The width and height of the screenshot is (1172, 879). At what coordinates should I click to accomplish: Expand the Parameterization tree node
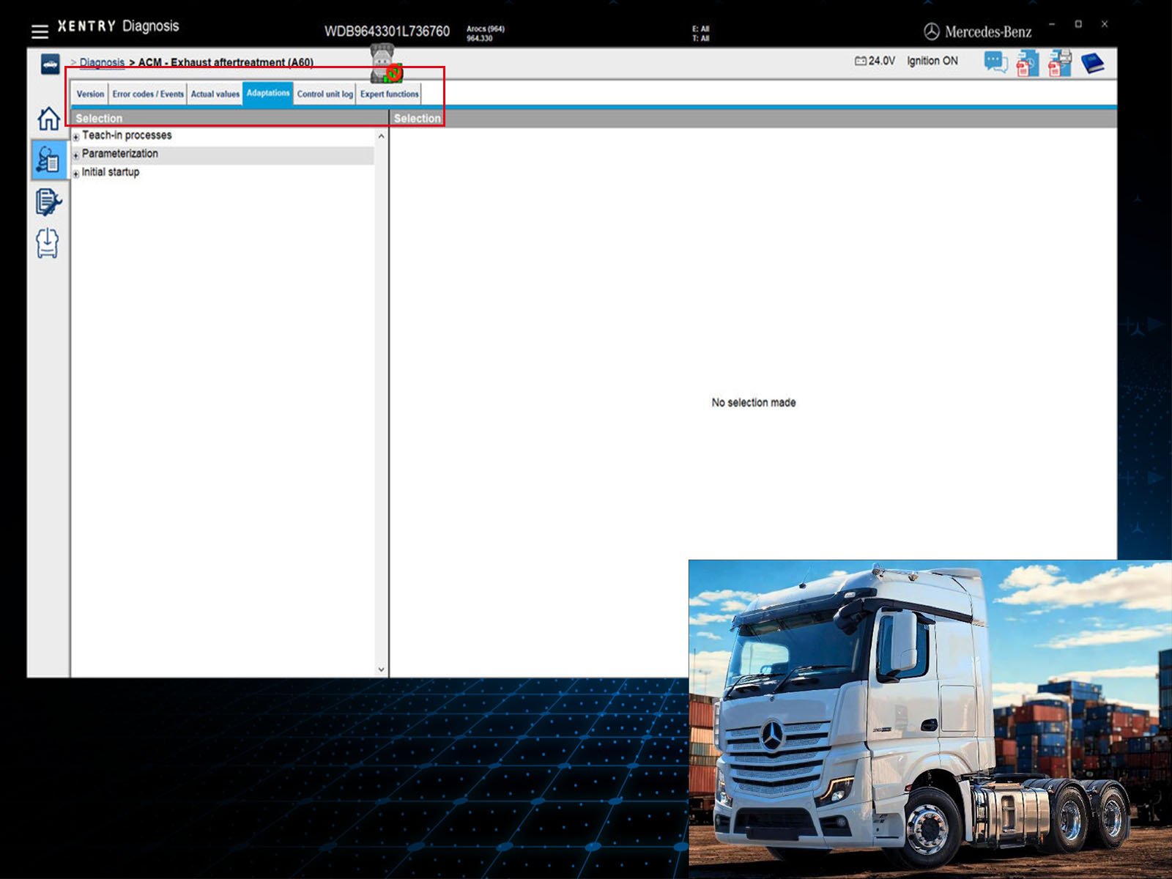(x=76, y=155)
